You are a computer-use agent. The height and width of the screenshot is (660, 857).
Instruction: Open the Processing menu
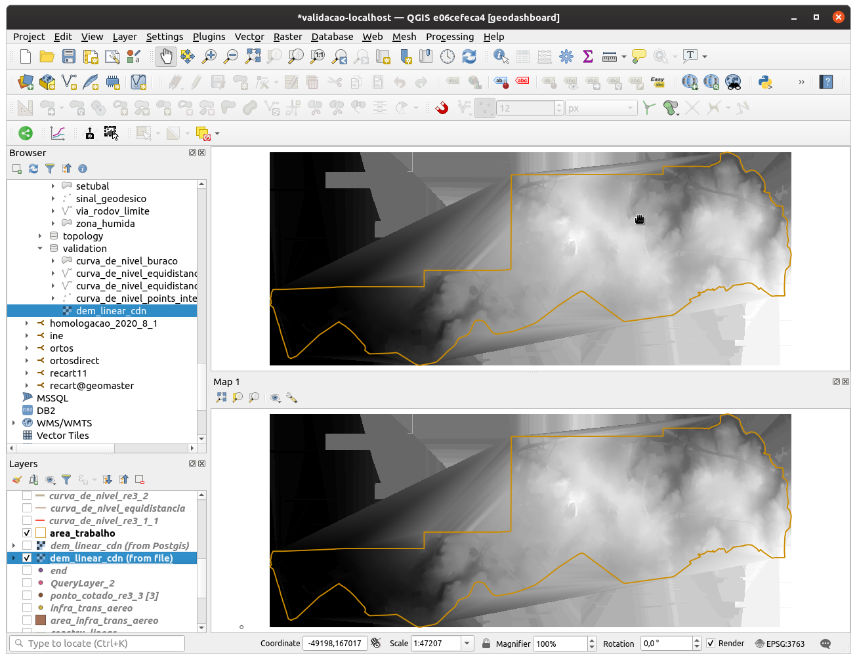(449, 37)
